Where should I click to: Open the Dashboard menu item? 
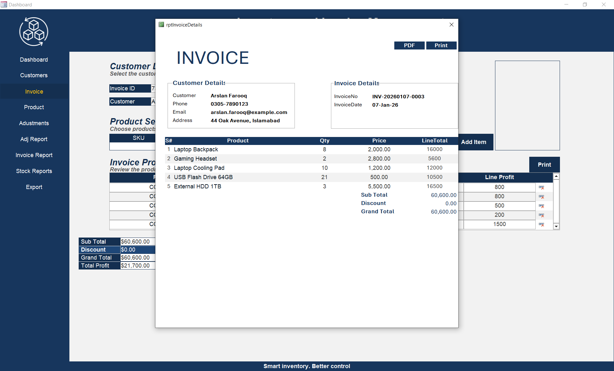click(x=34, y=60)
